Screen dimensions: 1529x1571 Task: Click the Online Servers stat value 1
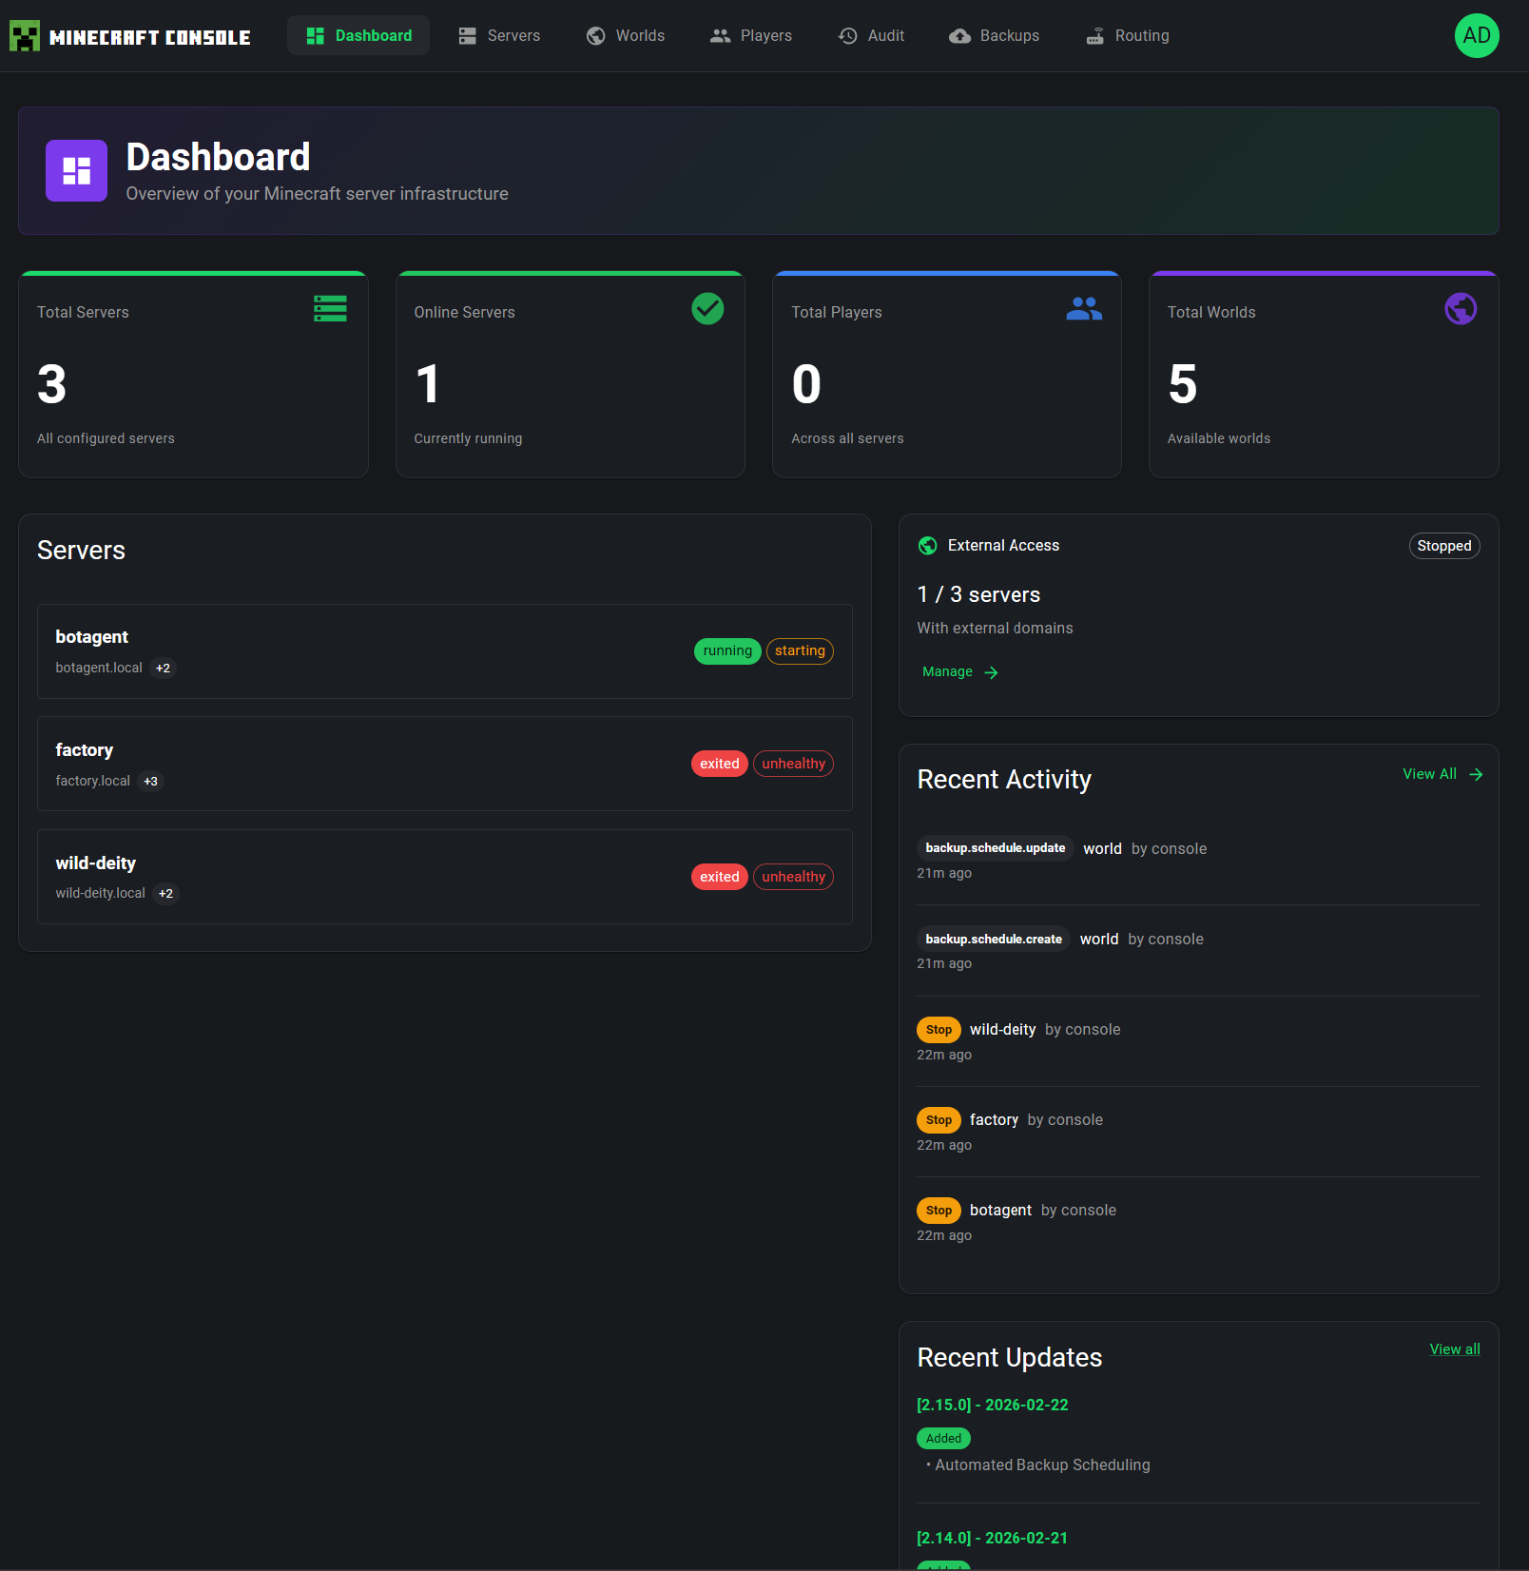(428, 384)
